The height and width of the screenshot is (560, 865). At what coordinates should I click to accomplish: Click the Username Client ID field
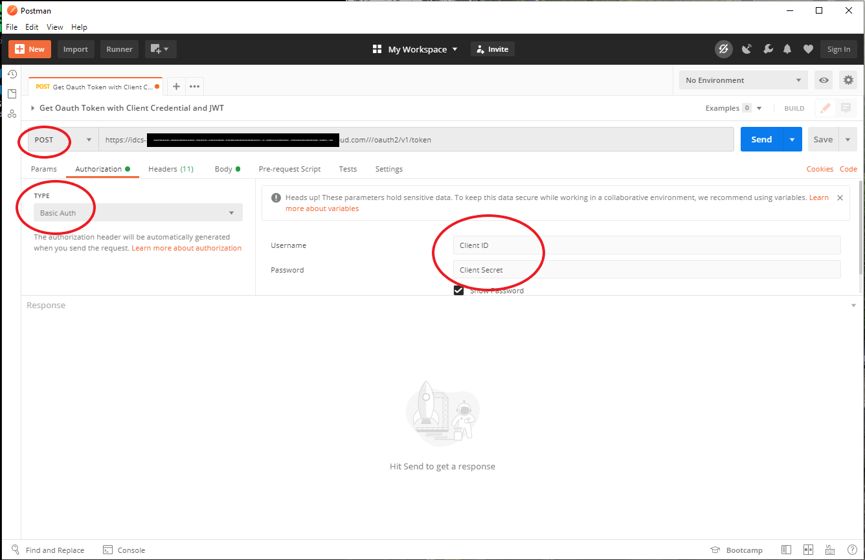[646, 245]
